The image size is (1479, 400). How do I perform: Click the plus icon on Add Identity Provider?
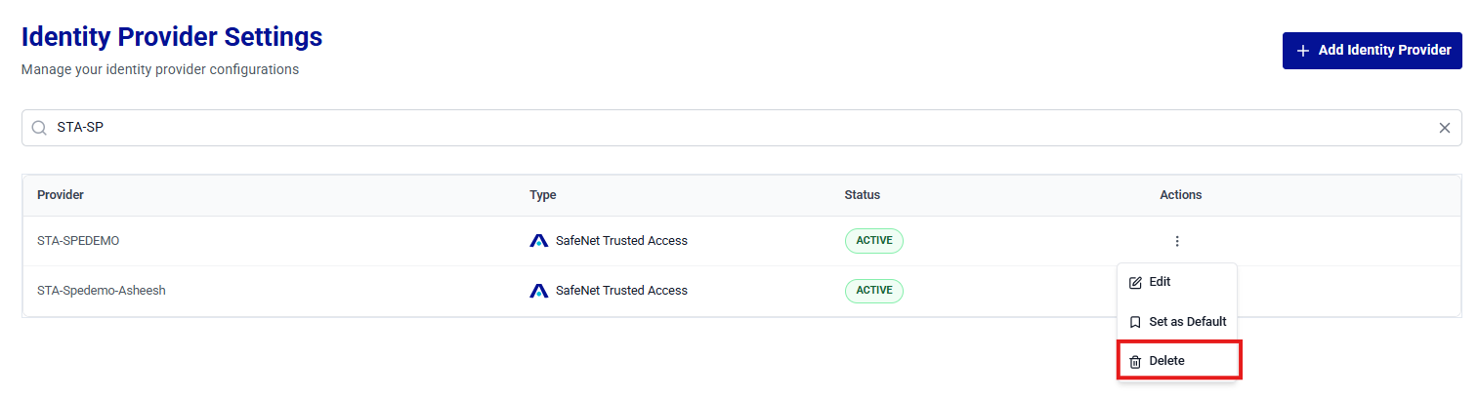point(1302,51)
